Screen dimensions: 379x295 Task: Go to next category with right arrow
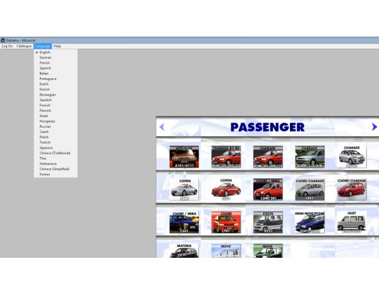click(x=374, y=127)
